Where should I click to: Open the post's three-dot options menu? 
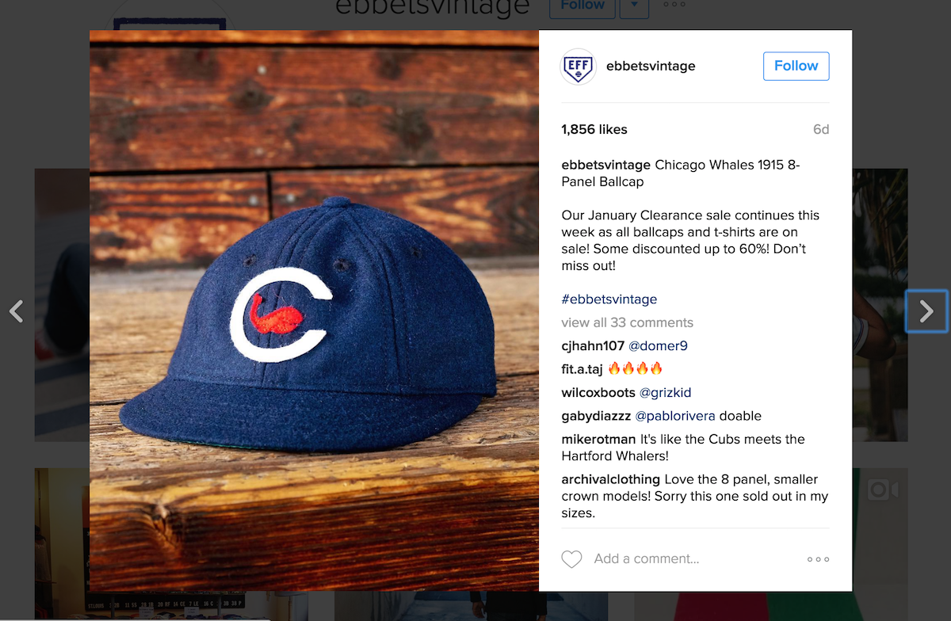(x=818, y=559)
